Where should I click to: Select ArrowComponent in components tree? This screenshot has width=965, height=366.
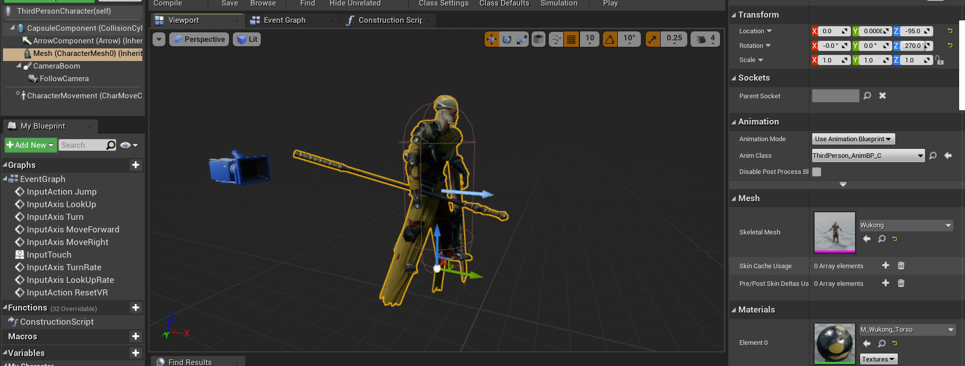(87, 41)
